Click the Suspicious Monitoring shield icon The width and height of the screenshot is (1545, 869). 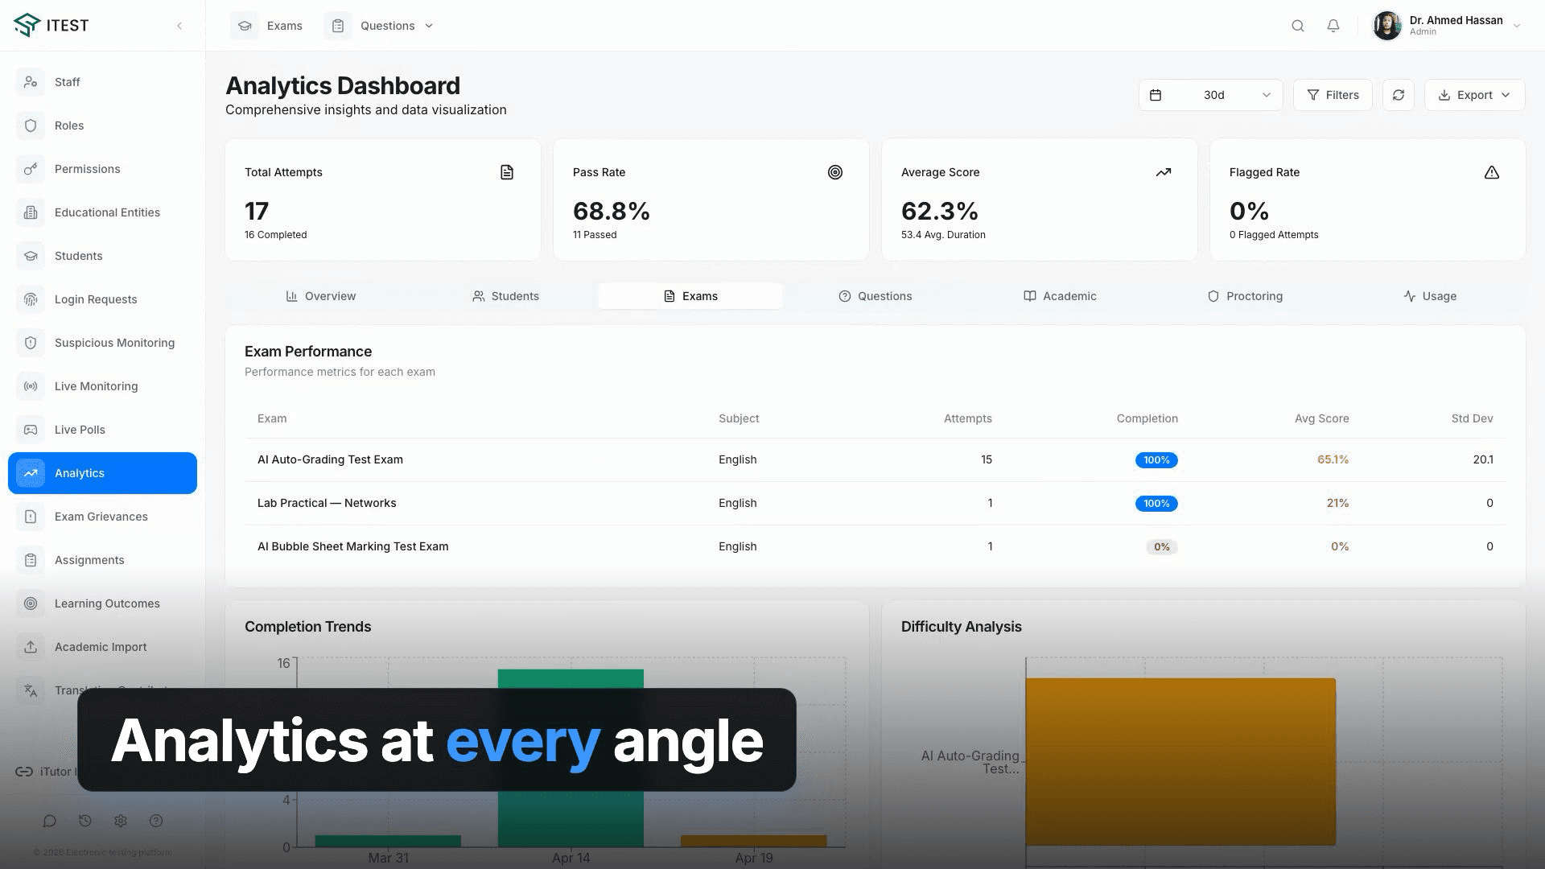[31, 343]
